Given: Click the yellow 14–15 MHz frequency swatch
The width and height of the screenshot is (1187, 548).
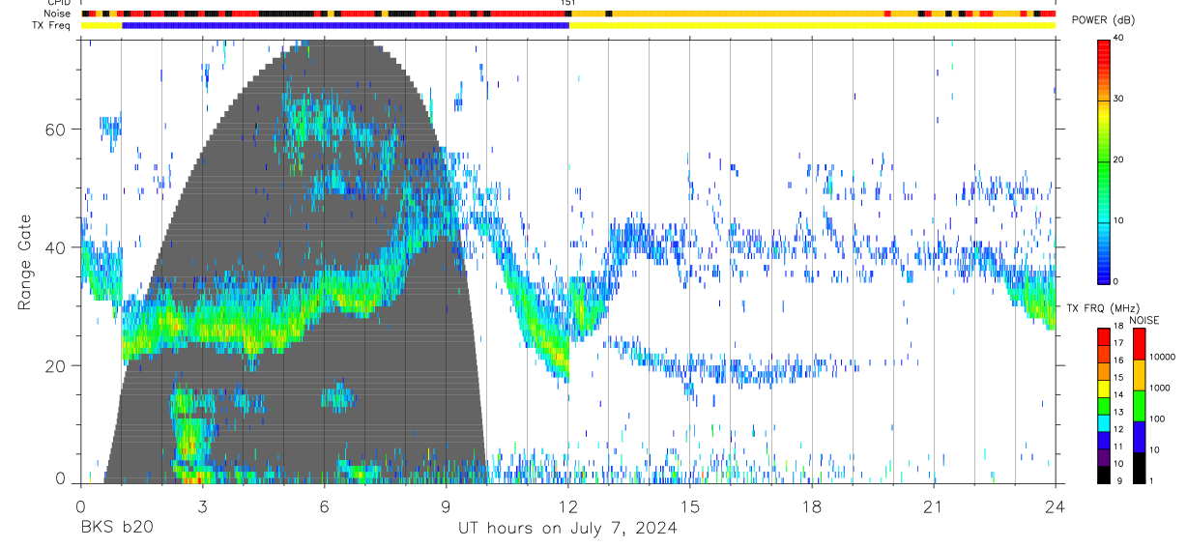Looking at the screenshot, I should [1104, 389].
